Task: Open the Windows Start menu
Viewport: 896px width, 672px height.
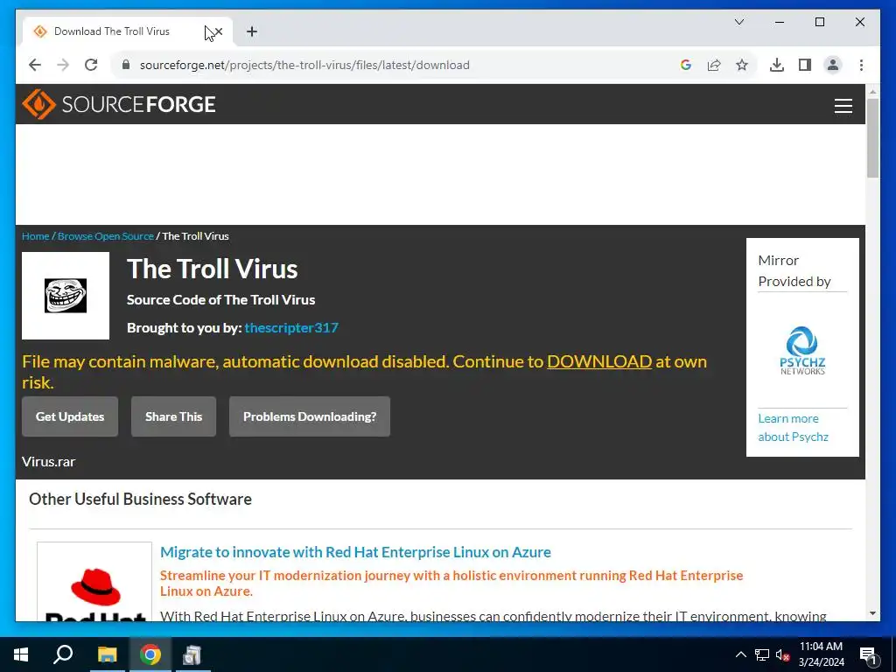Action: 21,654
